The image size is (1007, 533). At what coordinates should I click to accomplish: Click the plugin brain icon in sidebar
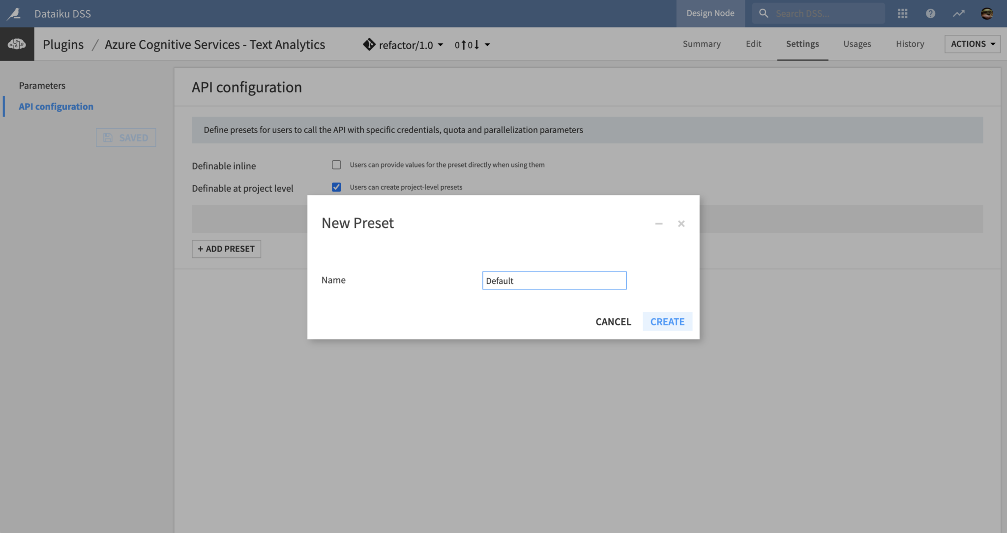click(x=16, y=44)
